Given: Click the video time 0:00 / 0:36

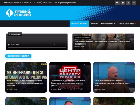Looking at the screenshot, I should click(x=15, y=45).
